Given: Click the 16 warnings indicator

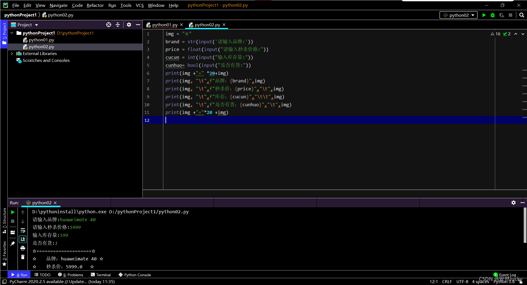Looking at the screenshot, I should (495, 34).
